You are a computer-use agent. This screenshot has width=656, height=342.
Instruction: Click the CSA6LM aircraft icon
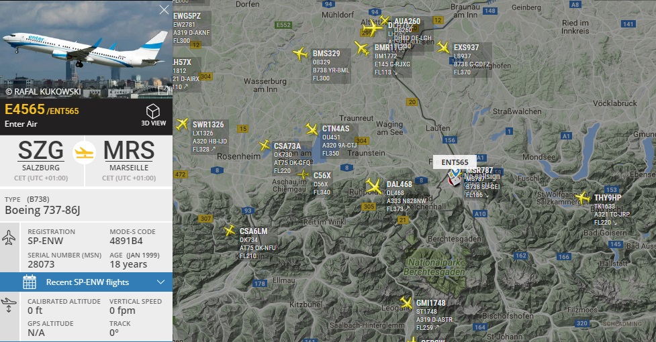(229, 230)
